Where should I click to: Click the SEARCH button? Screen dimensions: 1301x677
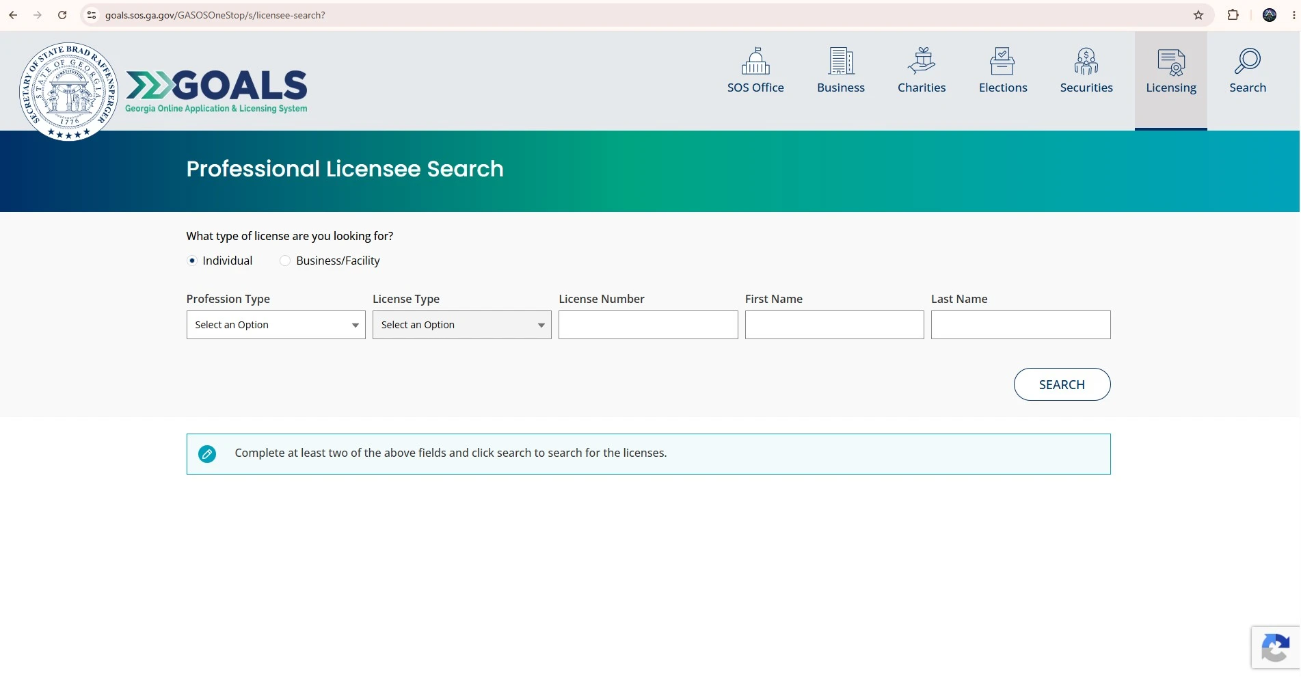1062,384
